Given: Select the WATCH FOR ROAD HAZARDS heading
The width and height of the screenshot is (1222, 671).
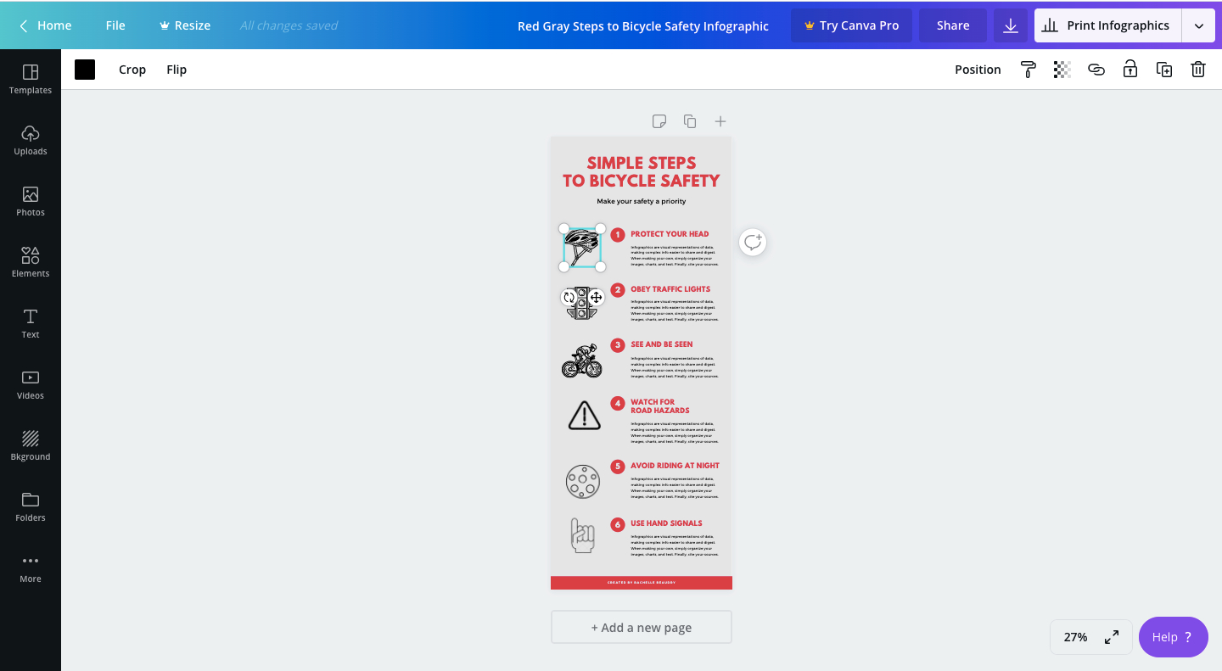Looking at the screenshot, I should [659, 406].
